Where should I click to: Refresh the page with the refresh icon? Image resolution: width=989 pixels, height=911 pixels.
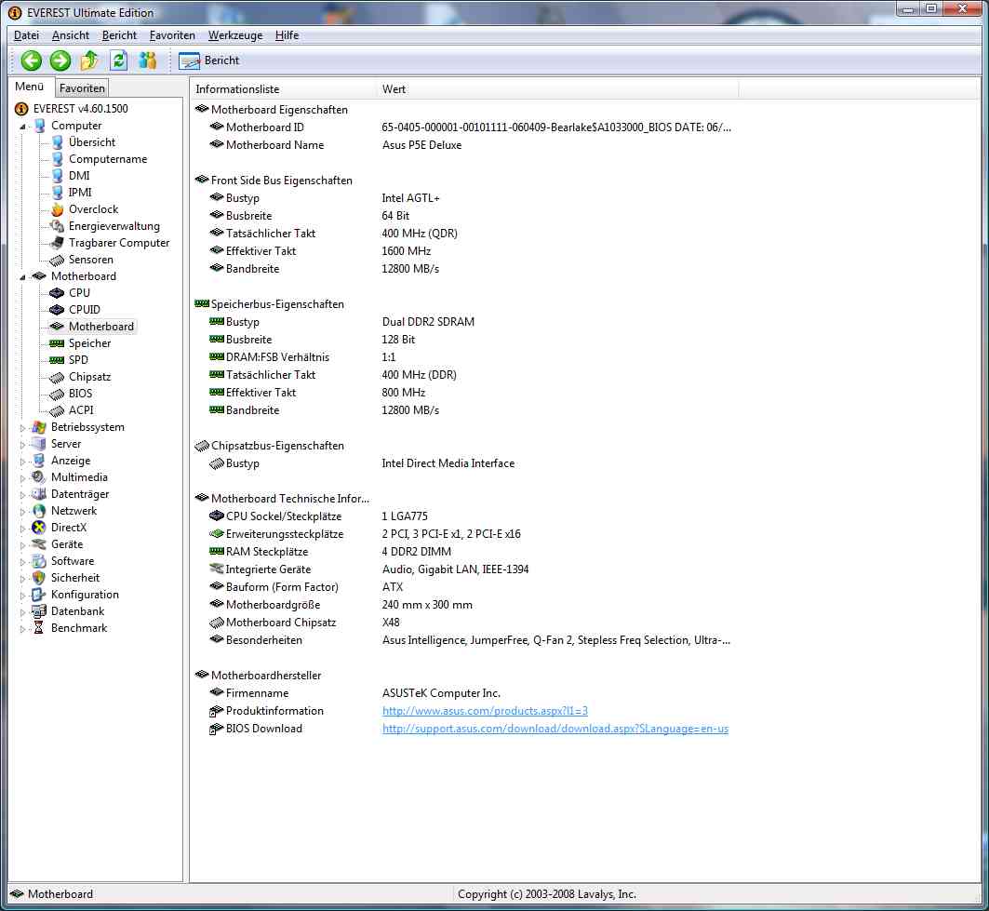pyautogui.click(x=118, y=60)
